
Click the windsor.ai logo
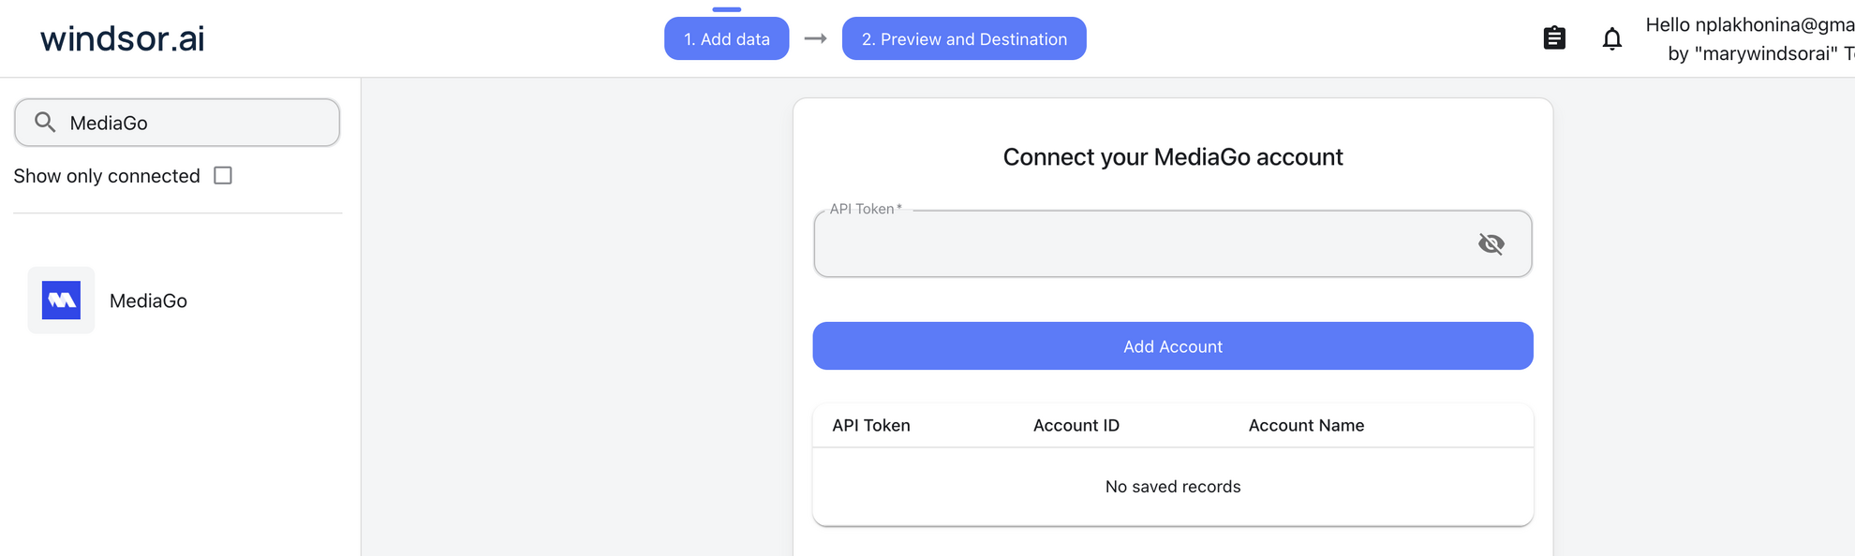122,38
